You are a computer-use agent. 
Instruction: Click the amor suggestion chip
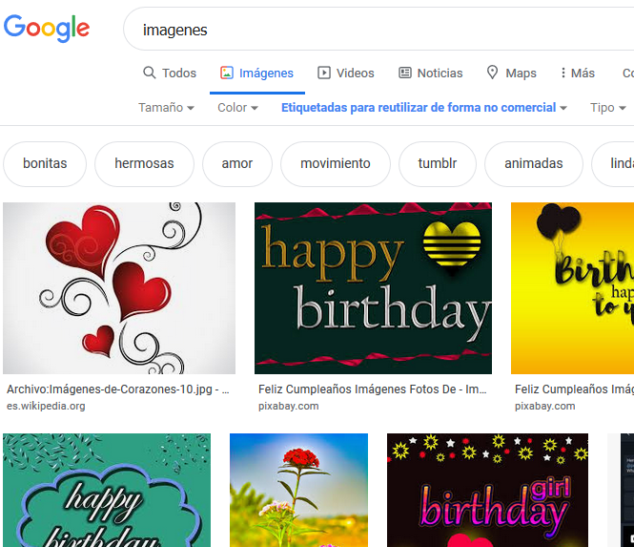237,163
